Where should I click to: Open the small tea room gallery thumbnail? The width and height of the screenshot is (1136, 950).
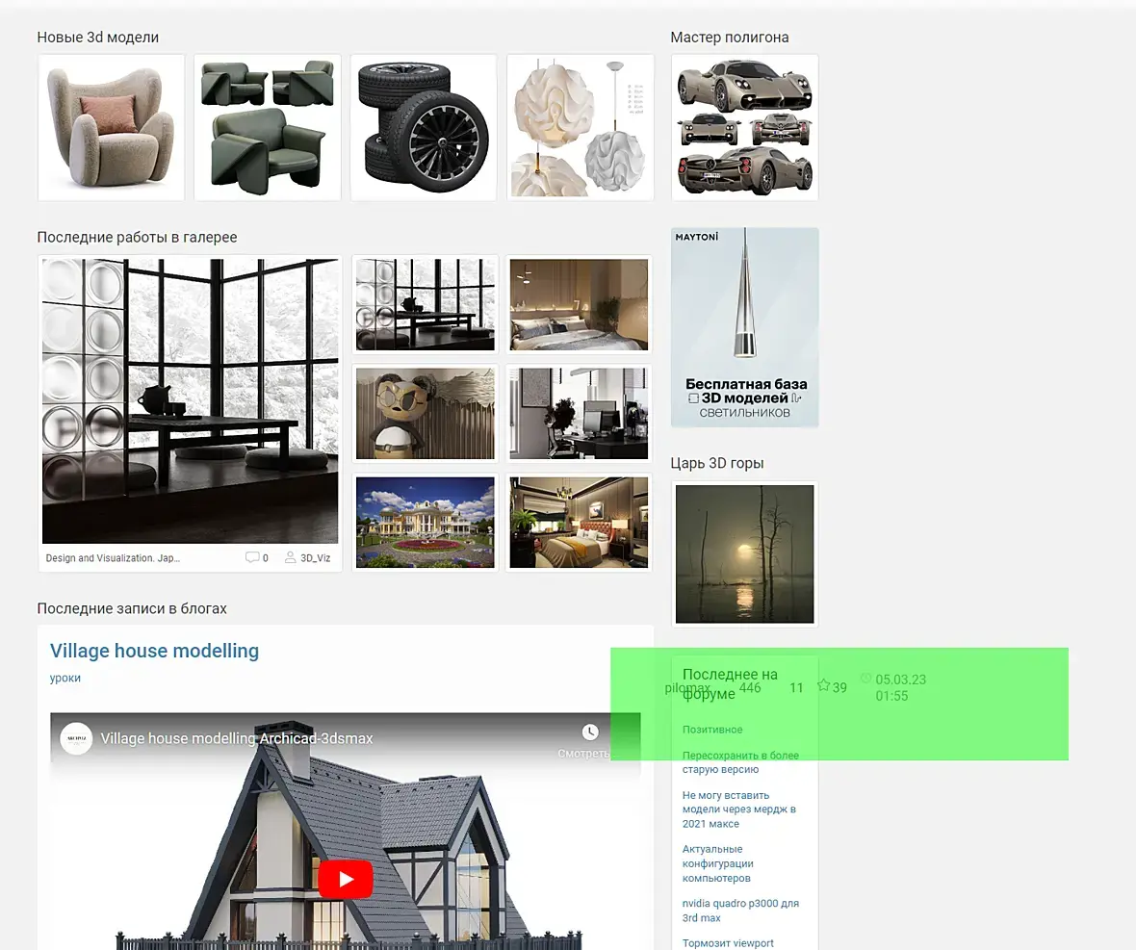pyautogui.click(x=426, y=305)
